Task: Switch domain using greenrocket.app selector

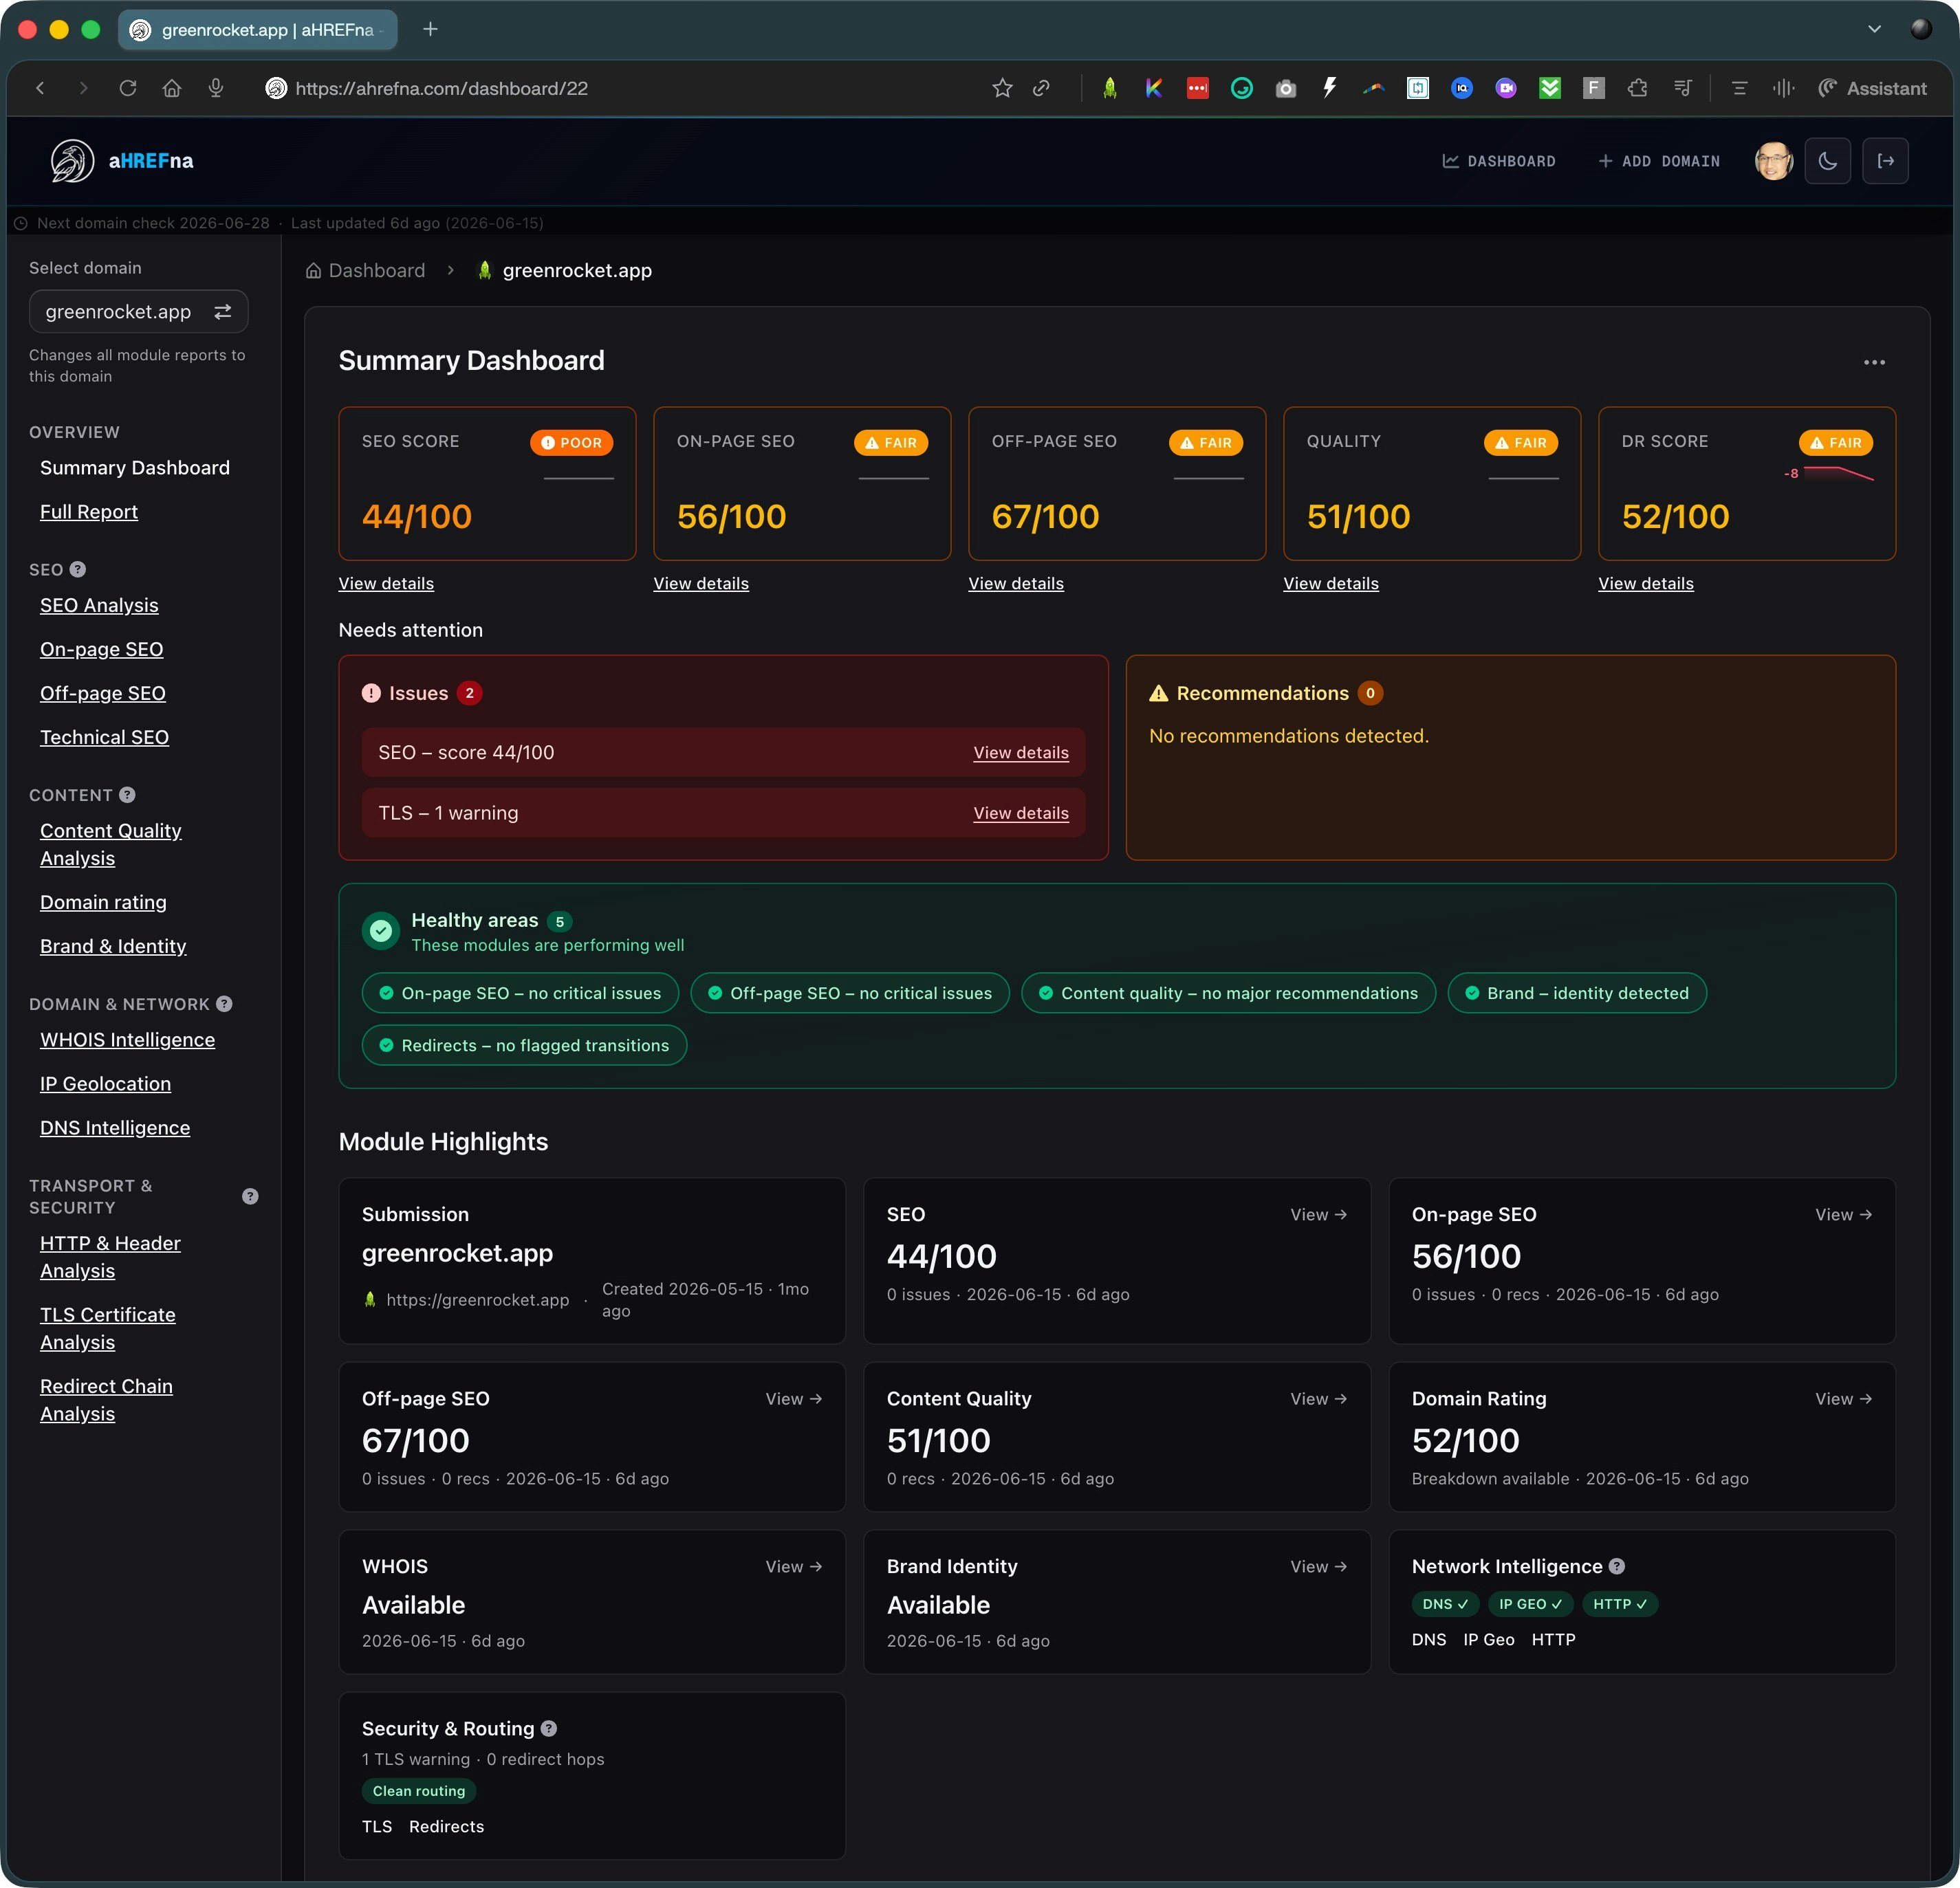Action: (138, 312)
